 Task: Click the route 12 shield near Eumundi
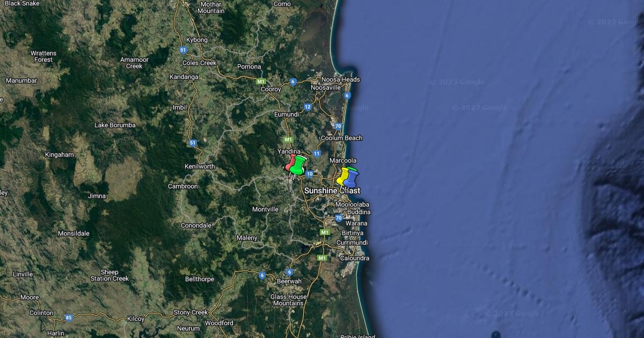point(307,107)
